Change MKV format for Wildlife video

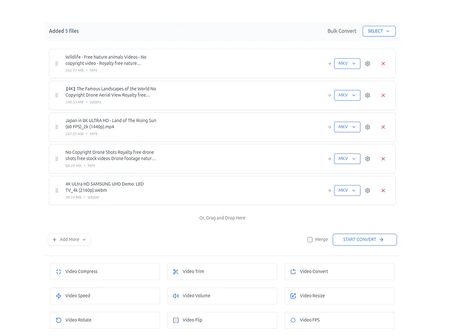point(347,64)
